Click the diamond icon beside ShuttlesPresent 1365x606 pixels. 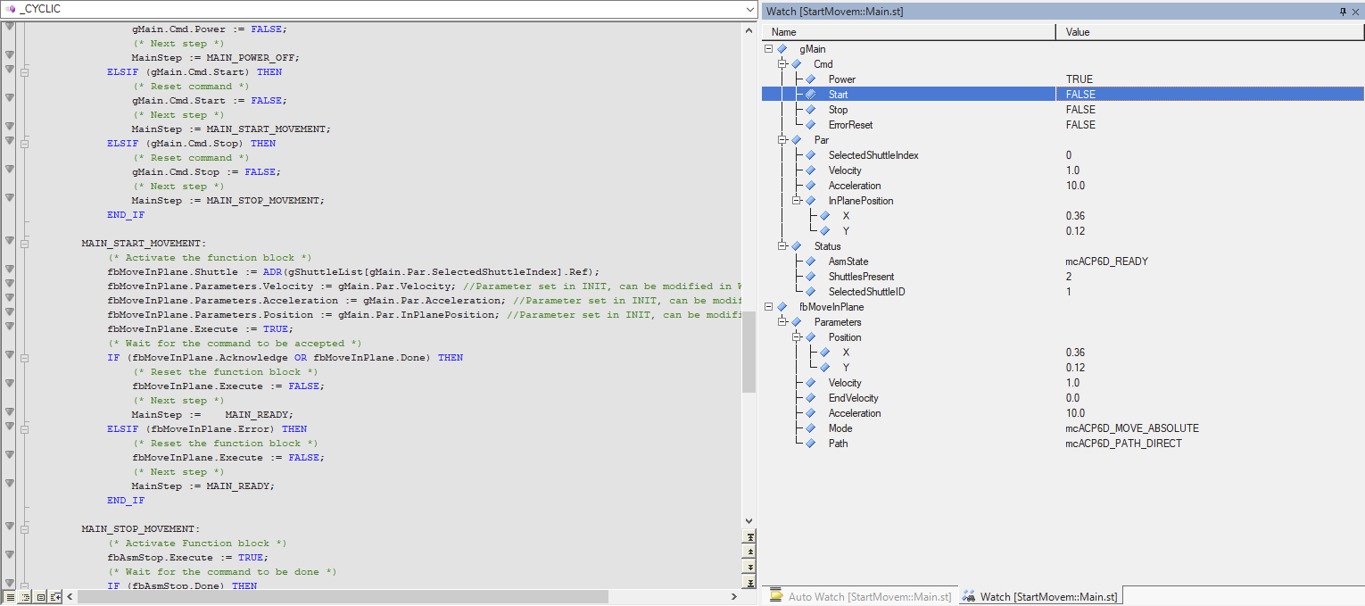(x=810, y=277)
